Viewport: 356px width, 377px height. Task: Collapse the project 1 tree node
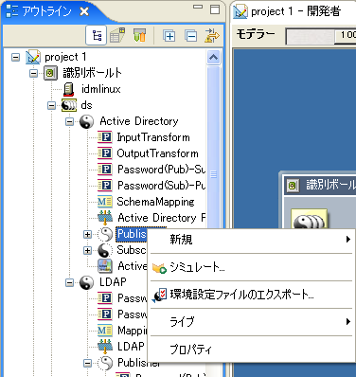pos(15,58)
